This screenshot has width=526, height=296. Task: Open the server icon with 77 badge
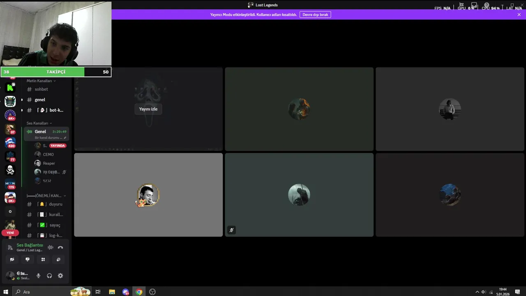coord(10,157)
